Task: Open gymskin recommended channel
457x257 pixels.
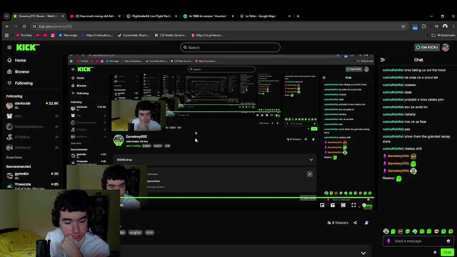Action: click(x=32, y=175)
